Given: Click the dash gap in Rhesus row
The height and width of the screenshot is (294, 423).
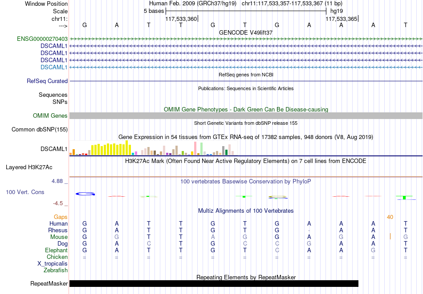Looking at the screenshot, I should pos(309,230).
